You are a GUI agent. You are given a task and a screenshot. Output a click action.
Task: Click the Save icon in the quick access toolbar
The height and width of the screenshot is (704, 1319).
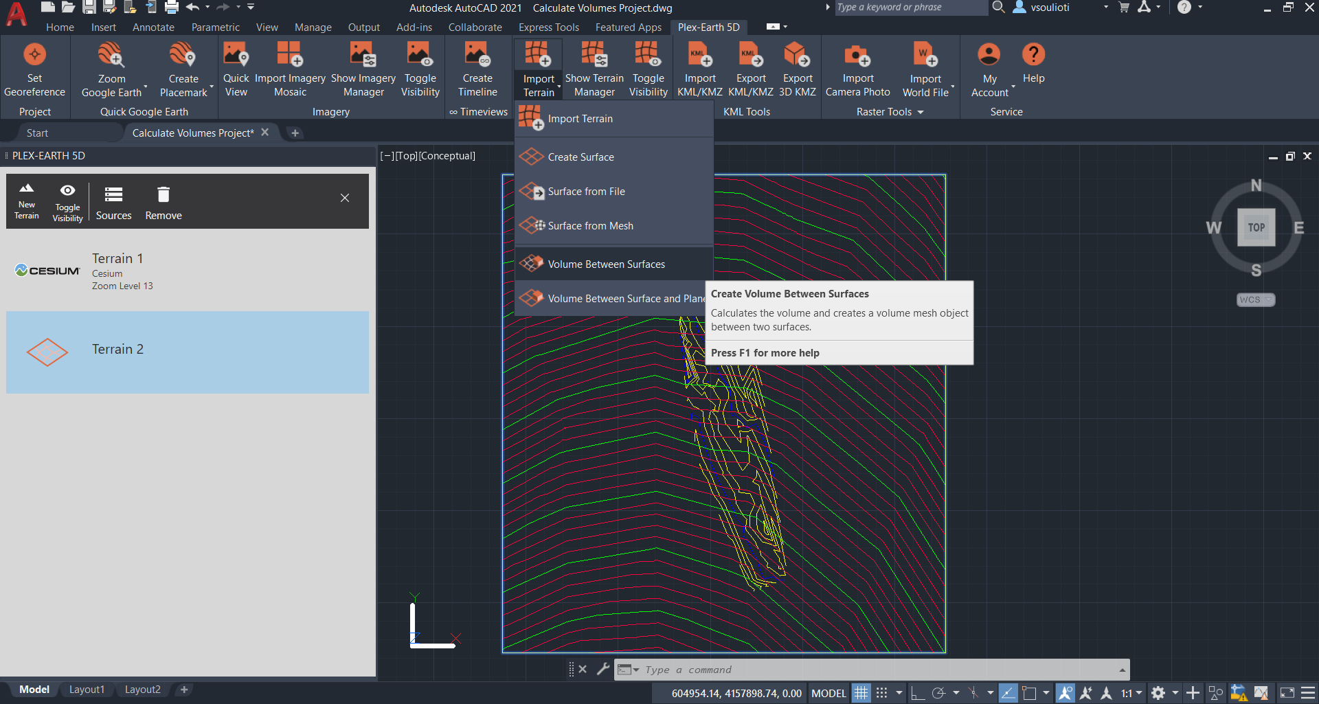pos(89,8)
